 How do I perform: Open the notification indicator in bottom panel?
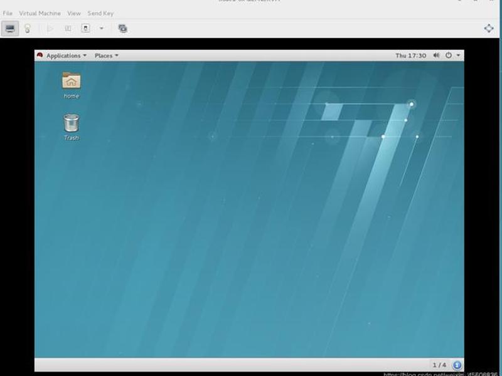(x=457, y=365)
